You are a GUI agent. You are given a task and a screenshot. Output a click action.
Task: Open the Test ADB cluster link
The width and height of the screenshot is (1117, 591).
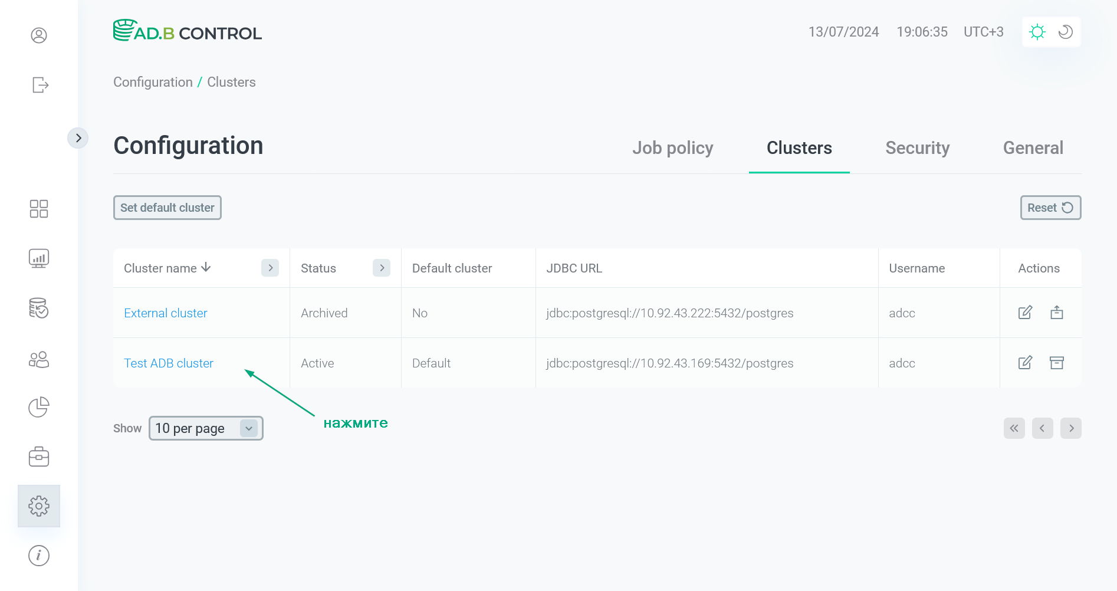169,363
